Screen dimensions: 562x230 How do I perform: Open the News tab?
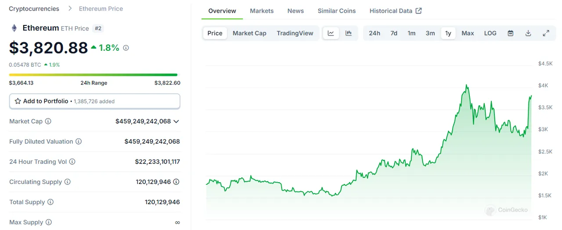[295, 11]
